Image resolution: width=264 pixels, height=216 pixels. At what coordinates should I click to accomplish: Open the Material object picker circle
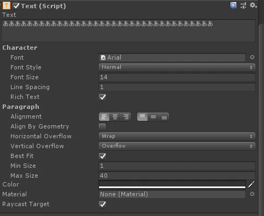(252, 194)
